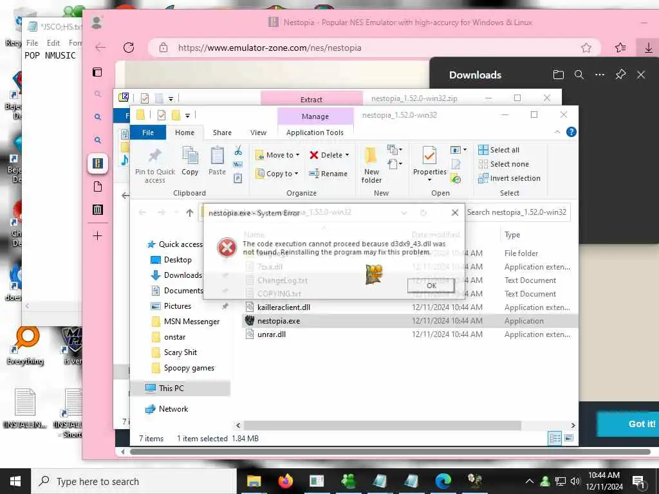Click Select all
This screenshot has height=494, width=659.
[499, 150]
